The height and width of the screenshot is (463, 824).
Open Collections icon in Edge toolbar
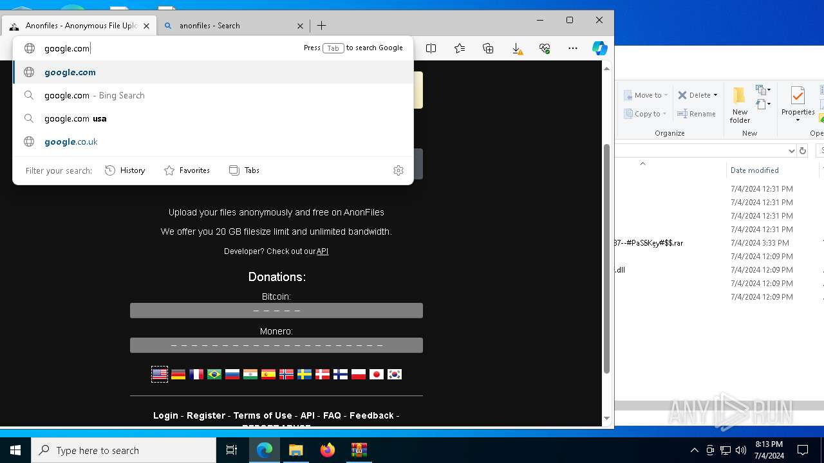click(488, 48)
